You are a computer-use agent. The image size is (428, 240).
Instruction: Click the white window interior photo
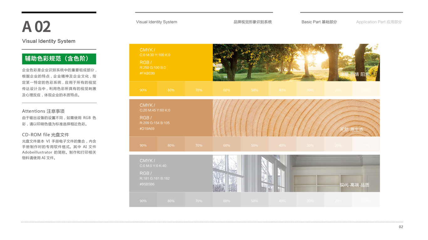click(x=296, y=173)
